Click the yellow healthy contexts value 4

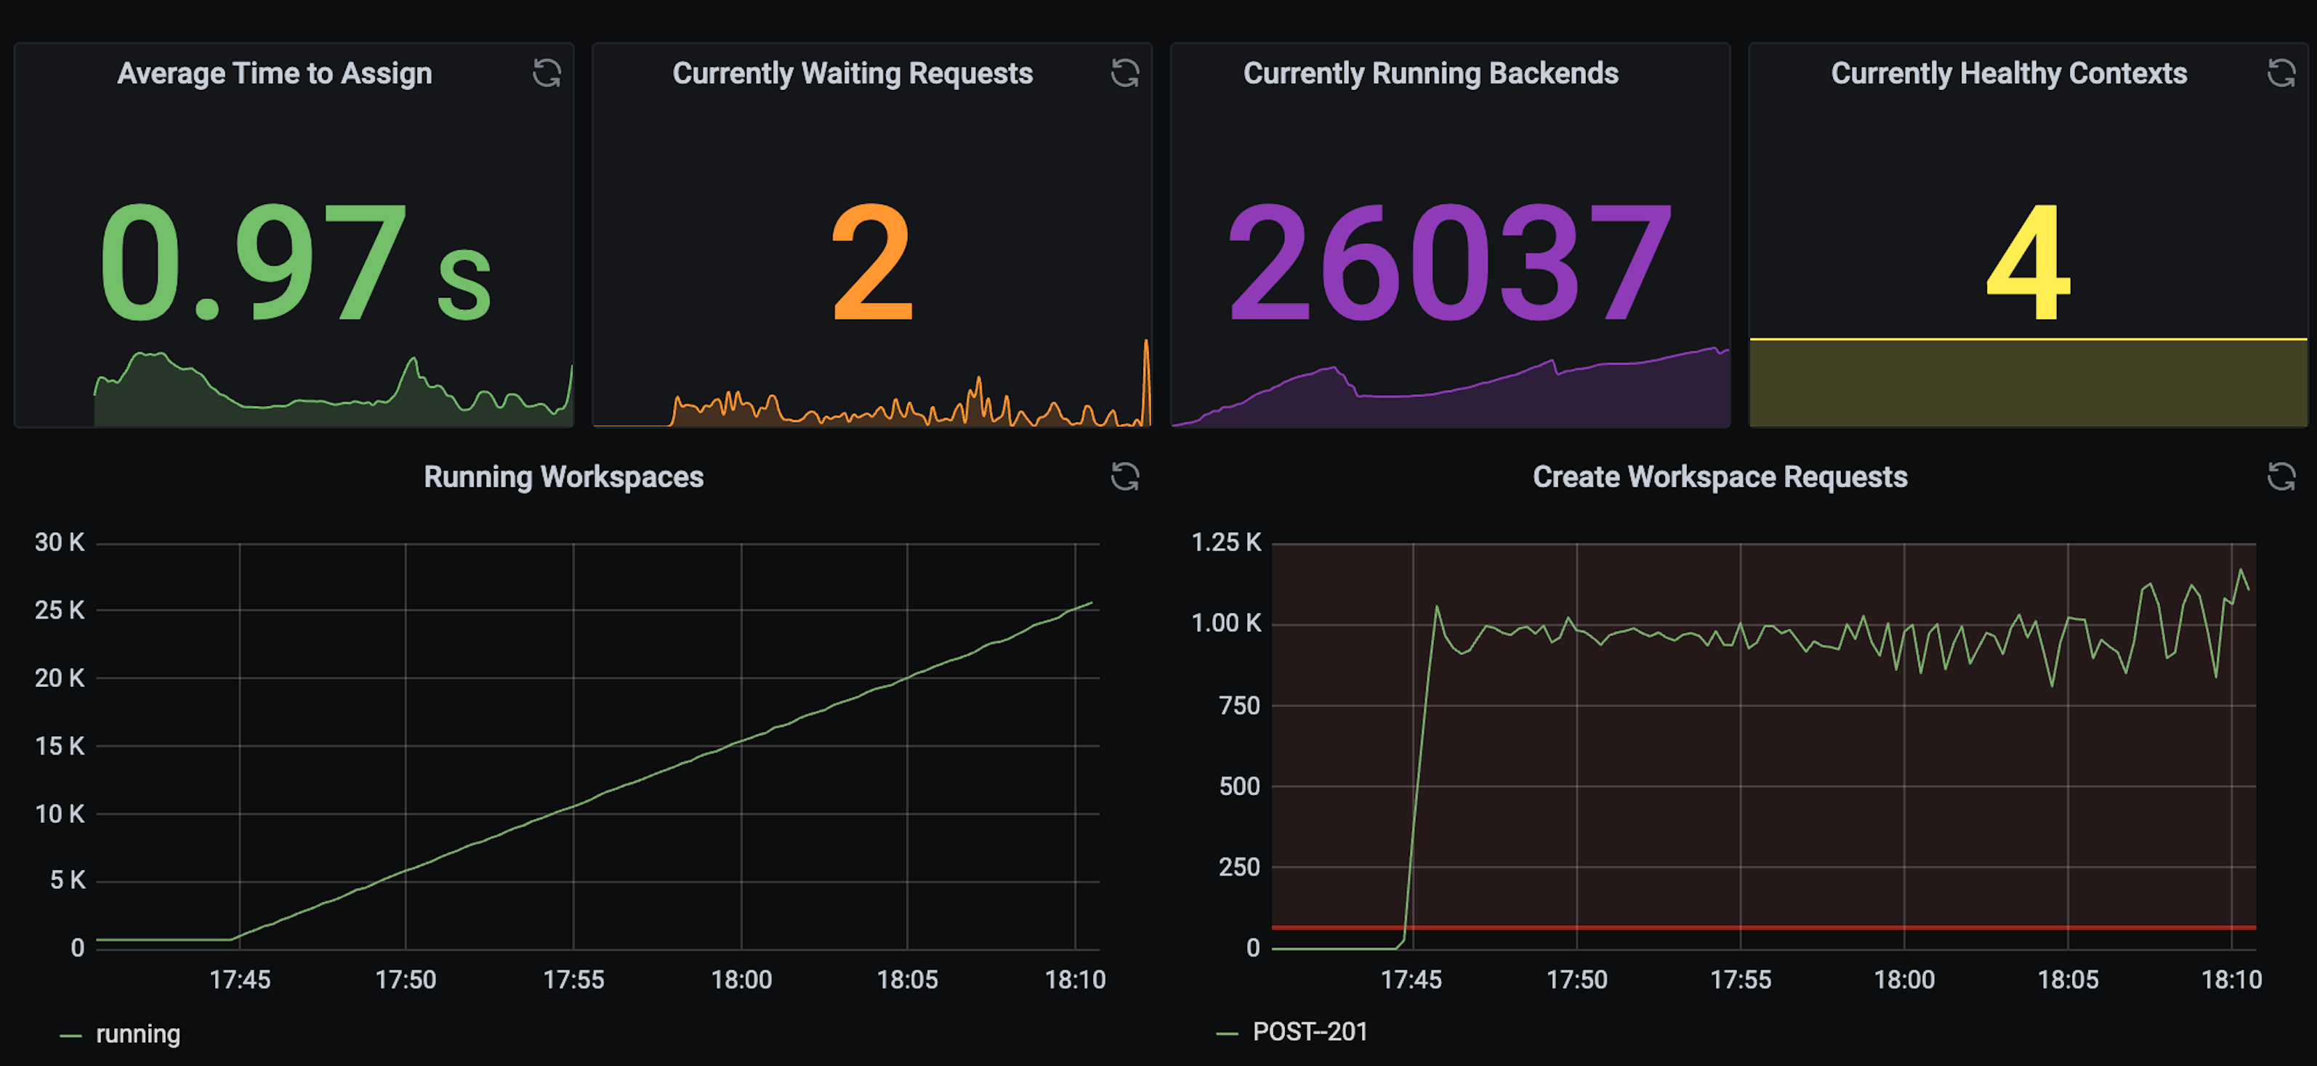2028,262
